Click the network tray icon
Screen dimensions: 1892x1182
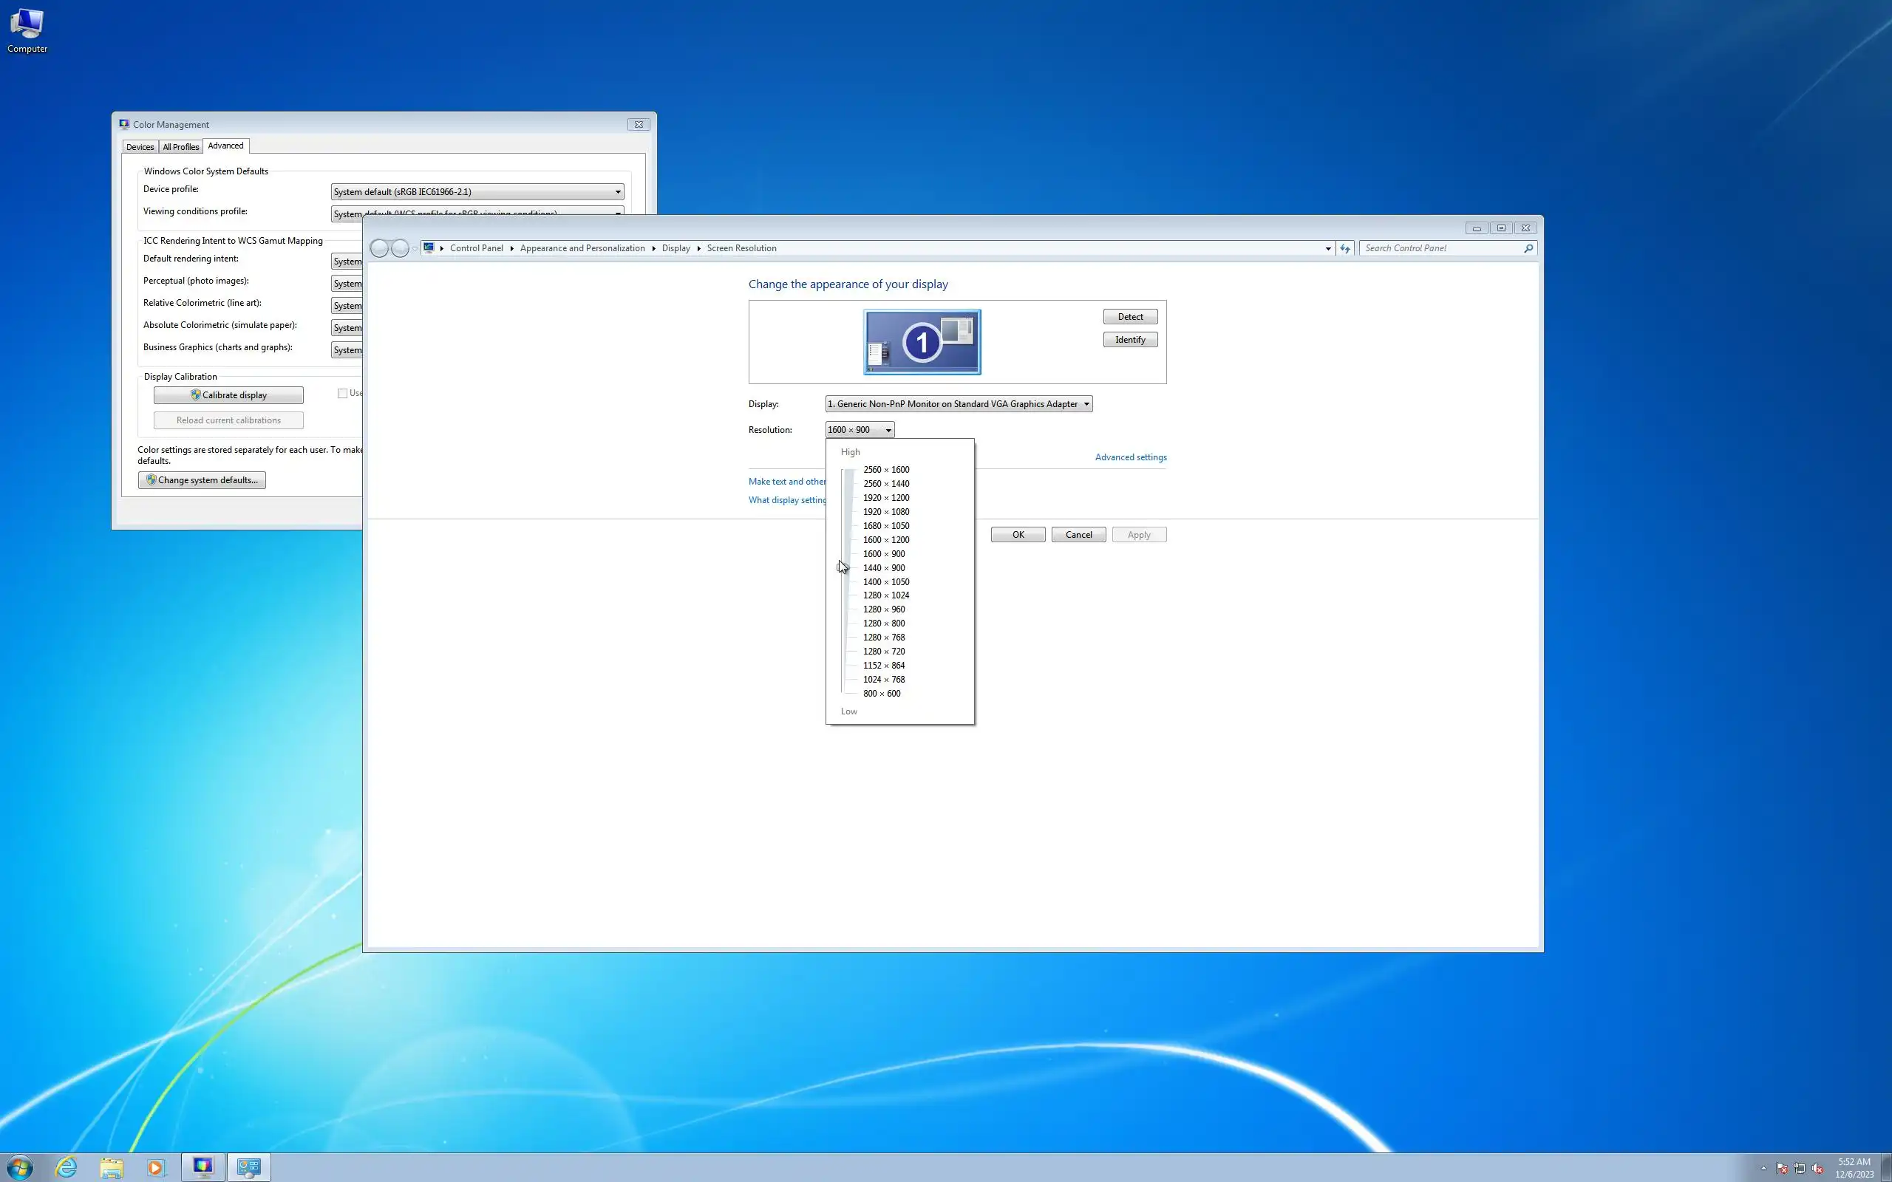click(x=1800, y=1169)
